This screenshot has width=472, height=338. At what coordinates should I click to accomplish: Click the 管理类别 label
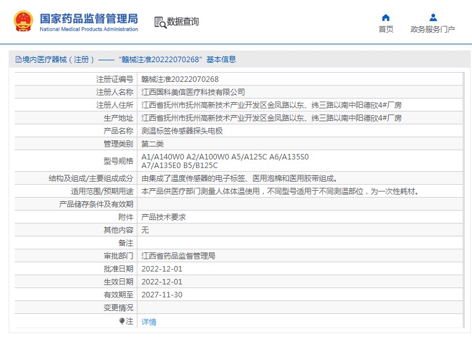pyautogui.click(x=118, y=143)
